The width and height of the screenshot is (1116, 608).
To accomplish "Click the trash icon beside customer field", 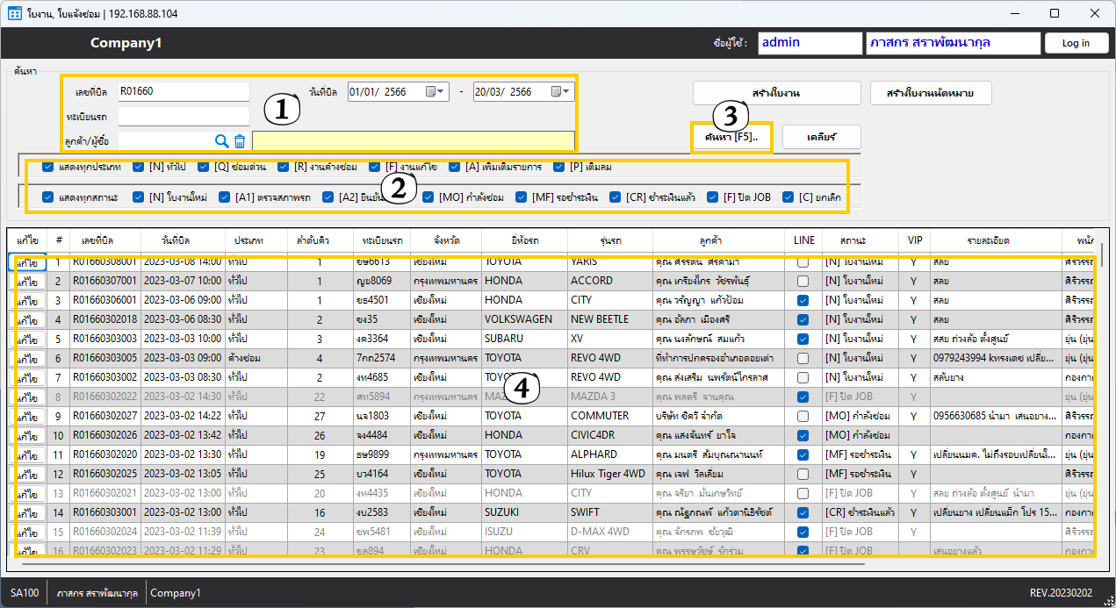I will click(240, 140).
